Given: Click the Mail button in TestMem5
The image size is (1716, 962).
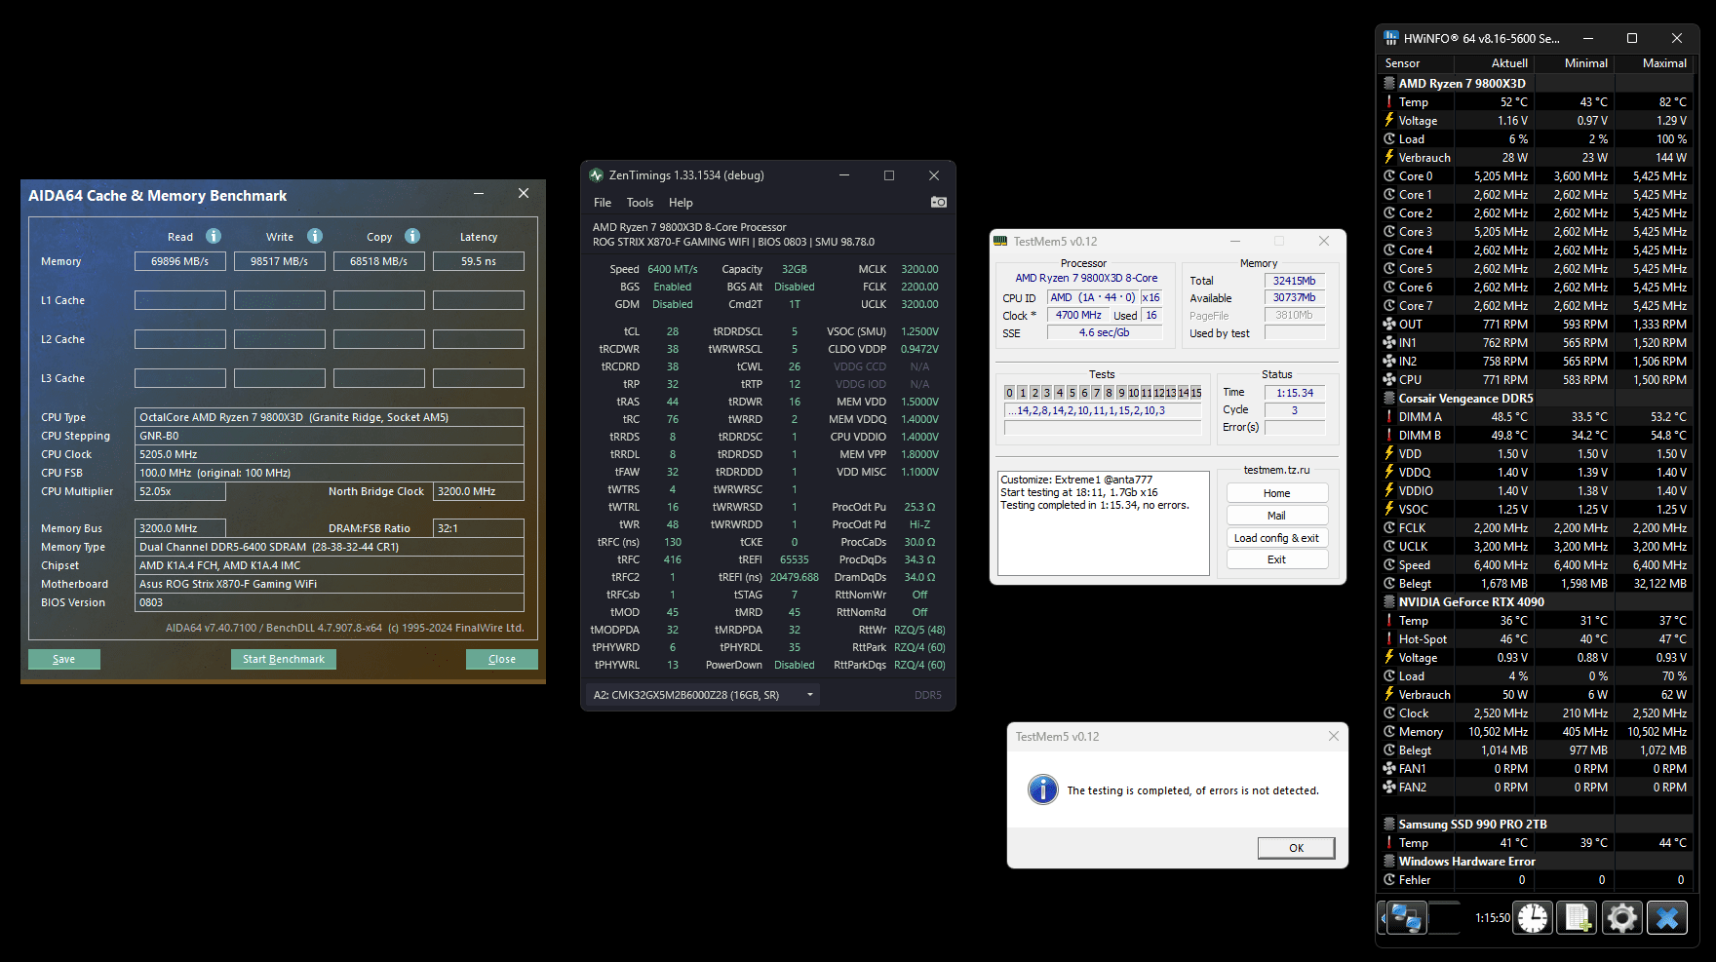Looking at the screenshot, I should click(x=1277, y=516).
